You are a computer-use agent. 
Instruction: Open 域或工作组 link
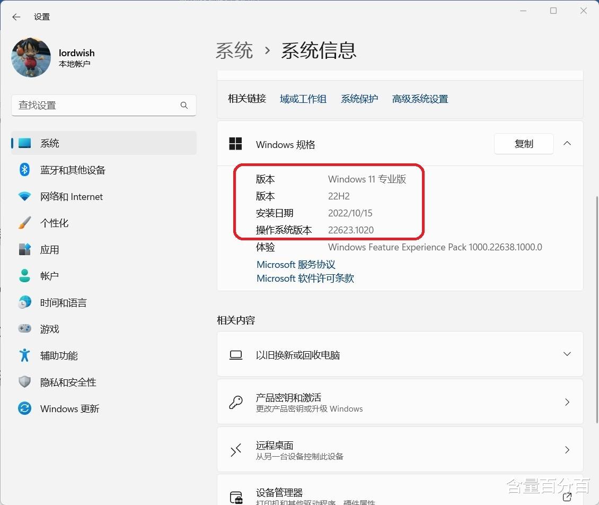[x=303, y=99]
